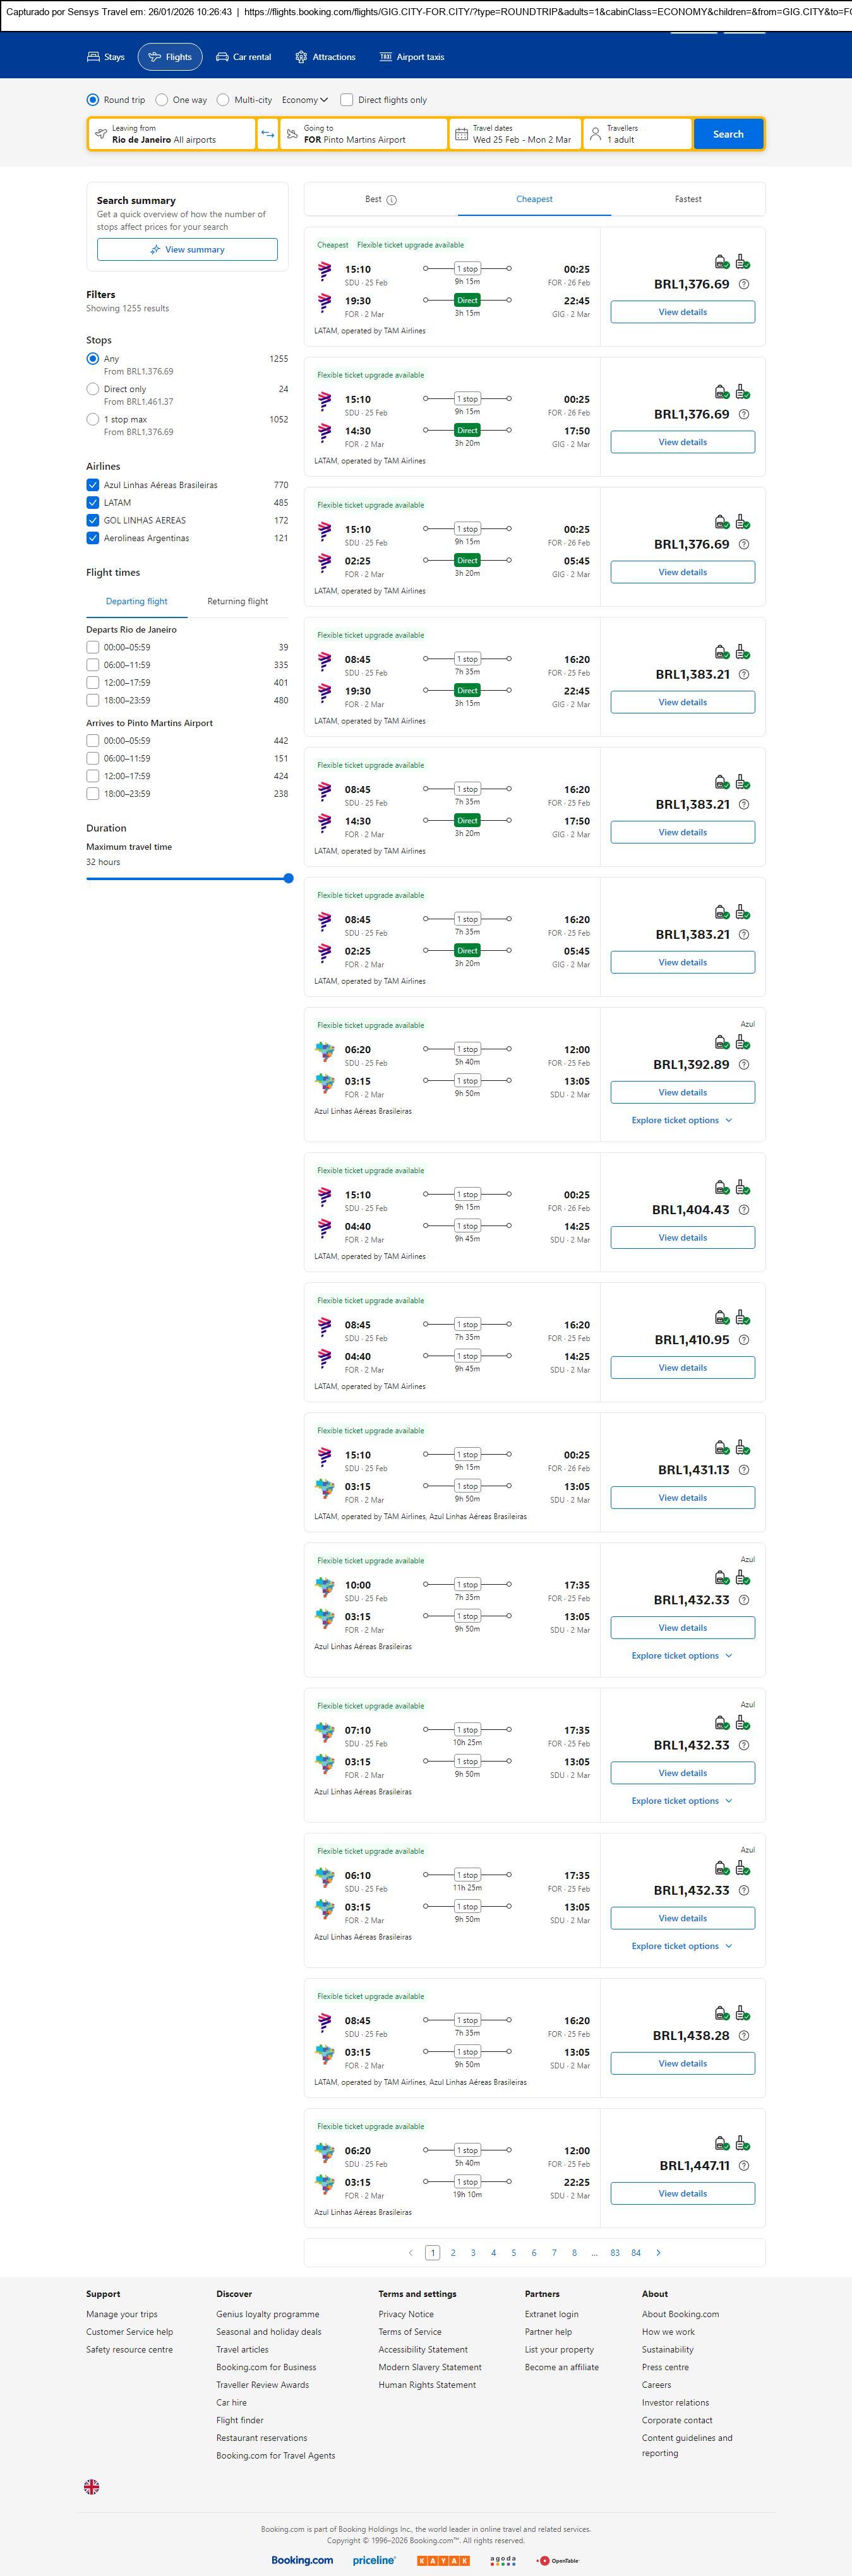Click the next page arrow in pagination
This screenshot has width=852, height=2576.
click(x=658, y=2253)
